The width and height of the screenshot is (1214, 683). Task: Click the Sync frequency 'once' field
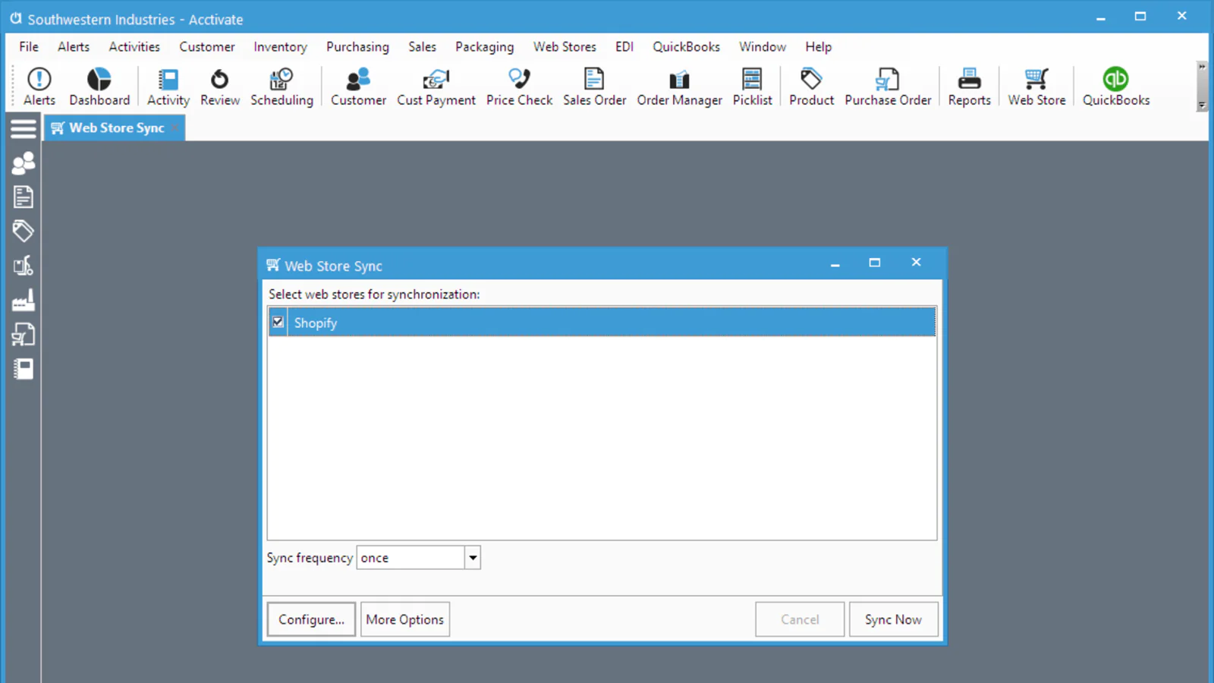pyautogui.click(x=410, y=558)
